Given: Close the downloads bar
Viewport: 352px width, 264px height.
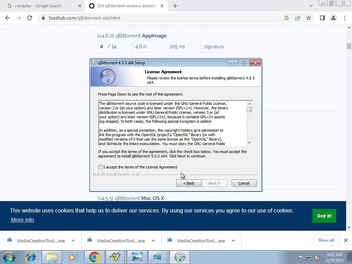Looking at the screenshot, I should (x=346, y=240).
